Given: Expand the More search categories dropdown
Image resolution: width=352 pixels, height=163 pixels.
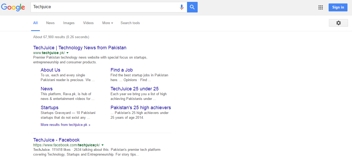Looking at the screenshot, I should coord(107,23).
